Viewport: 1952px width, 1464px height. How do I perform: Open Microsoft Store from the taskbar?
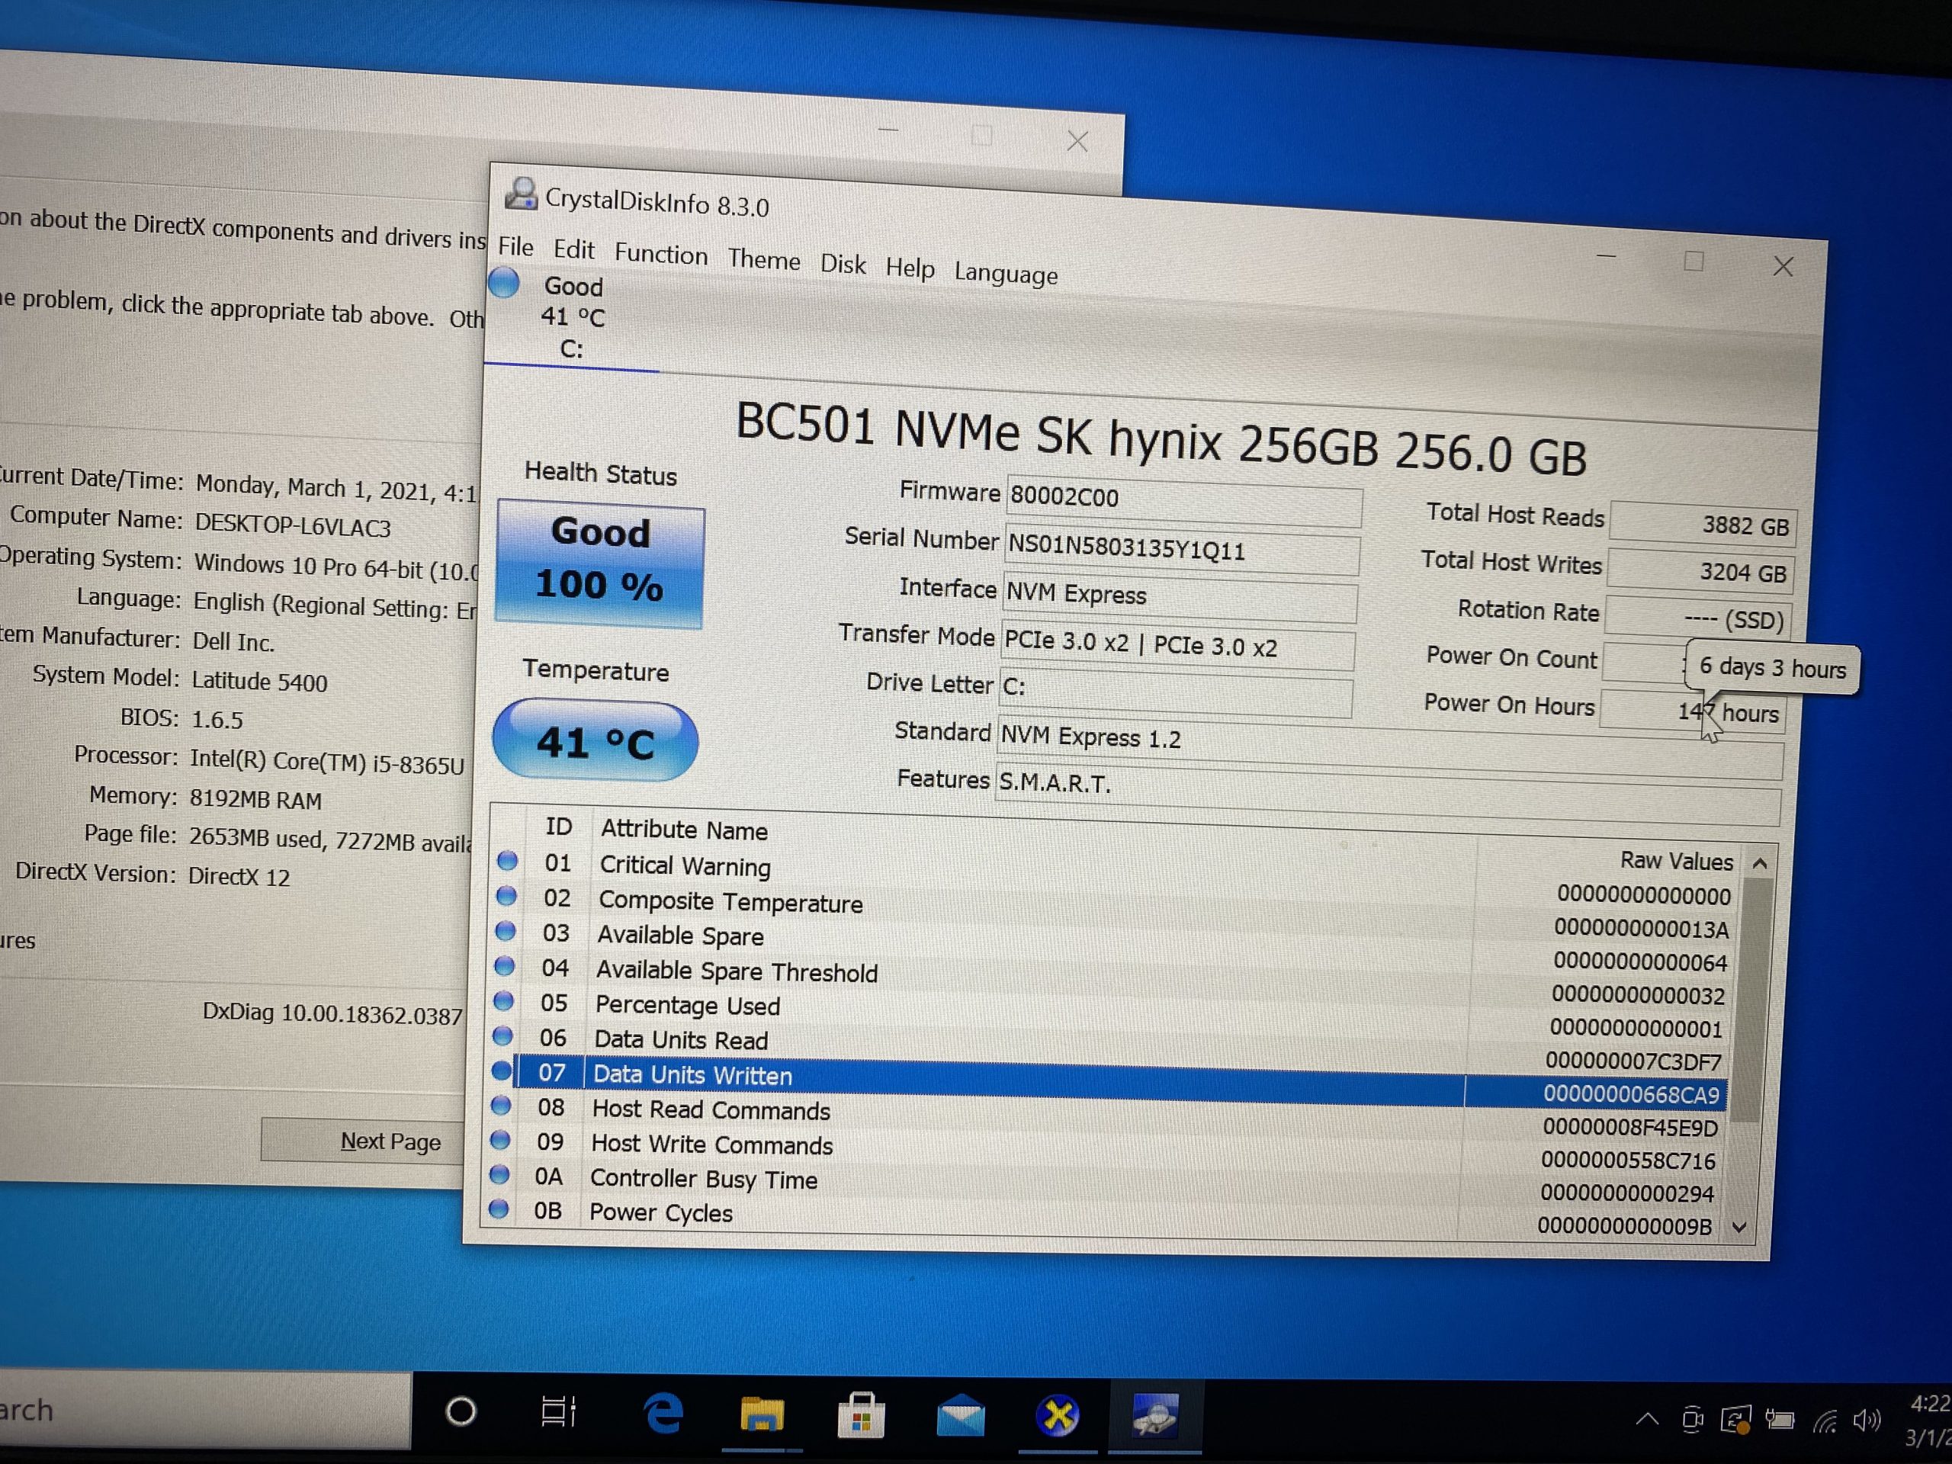[x=862, y=1415]
